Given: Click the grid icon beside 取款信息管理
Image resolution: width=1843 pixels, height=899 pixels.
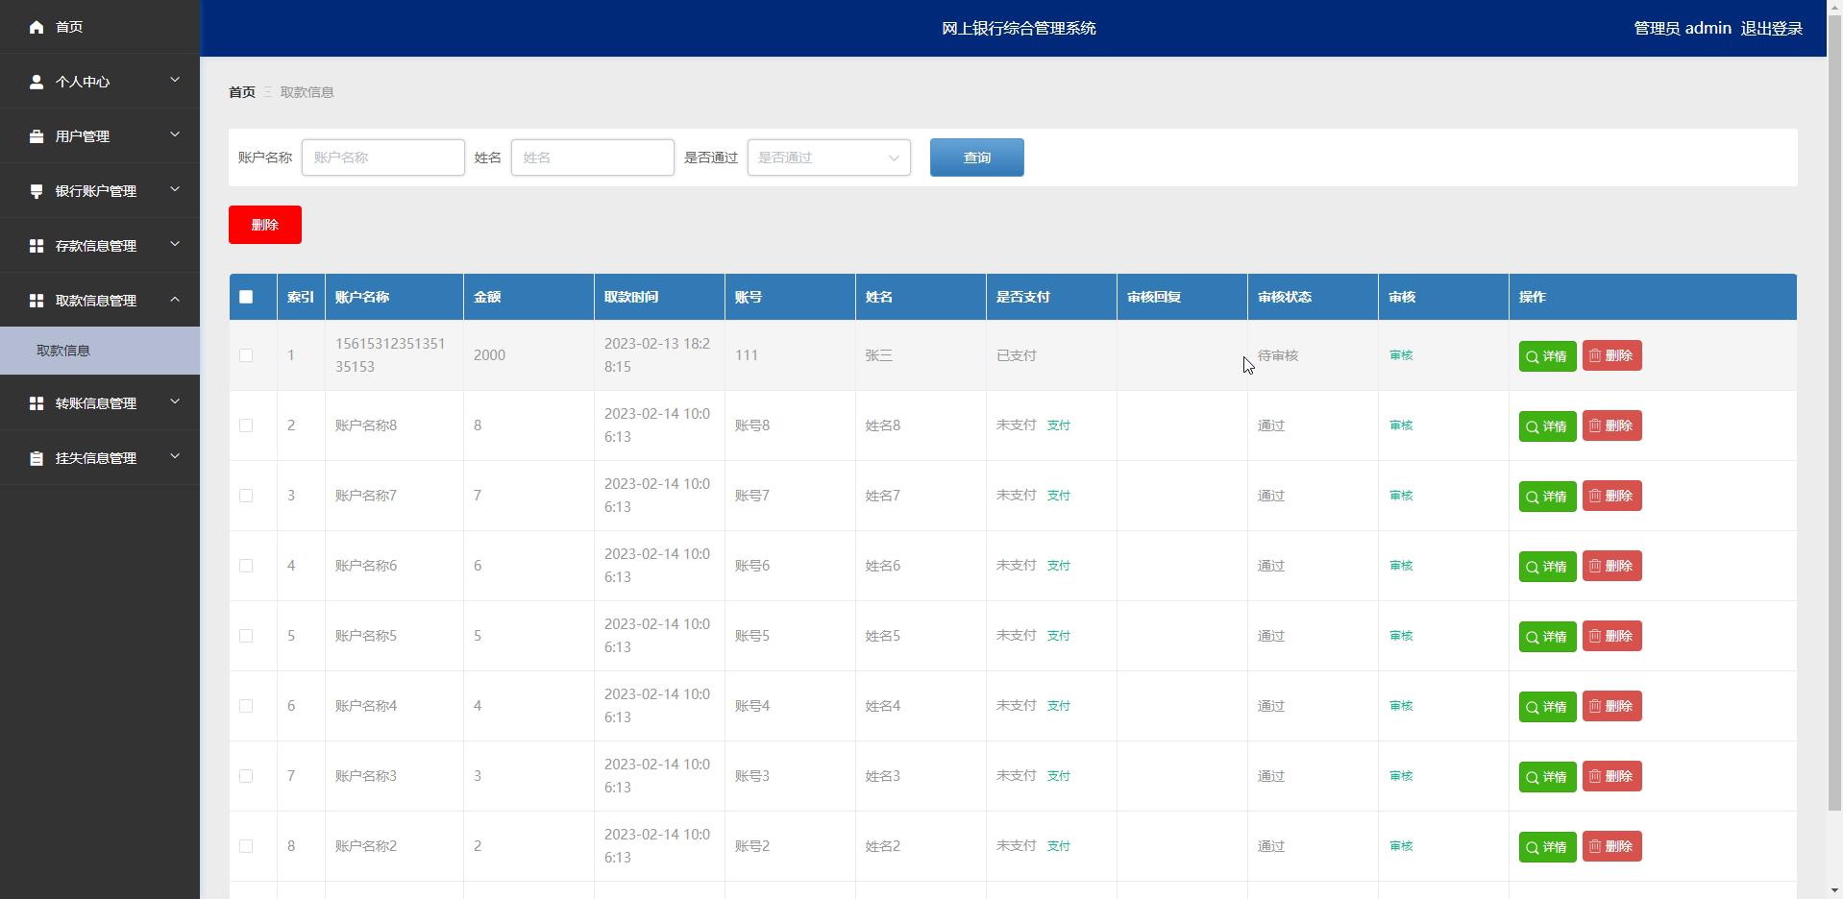Looking at the screenshot, I should tap(37, 301).
